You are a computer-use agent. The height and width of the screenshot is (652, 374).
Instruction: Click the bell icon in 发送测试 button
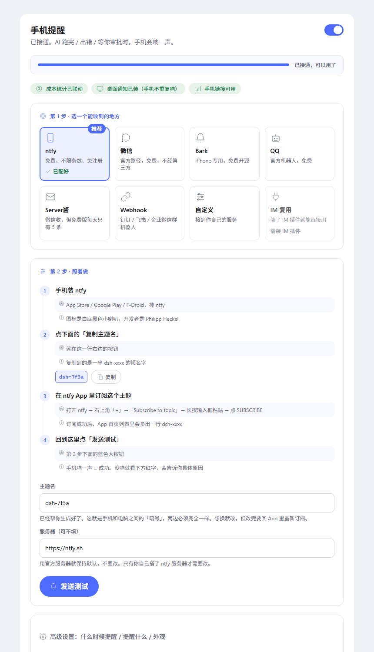coord(53,586)
